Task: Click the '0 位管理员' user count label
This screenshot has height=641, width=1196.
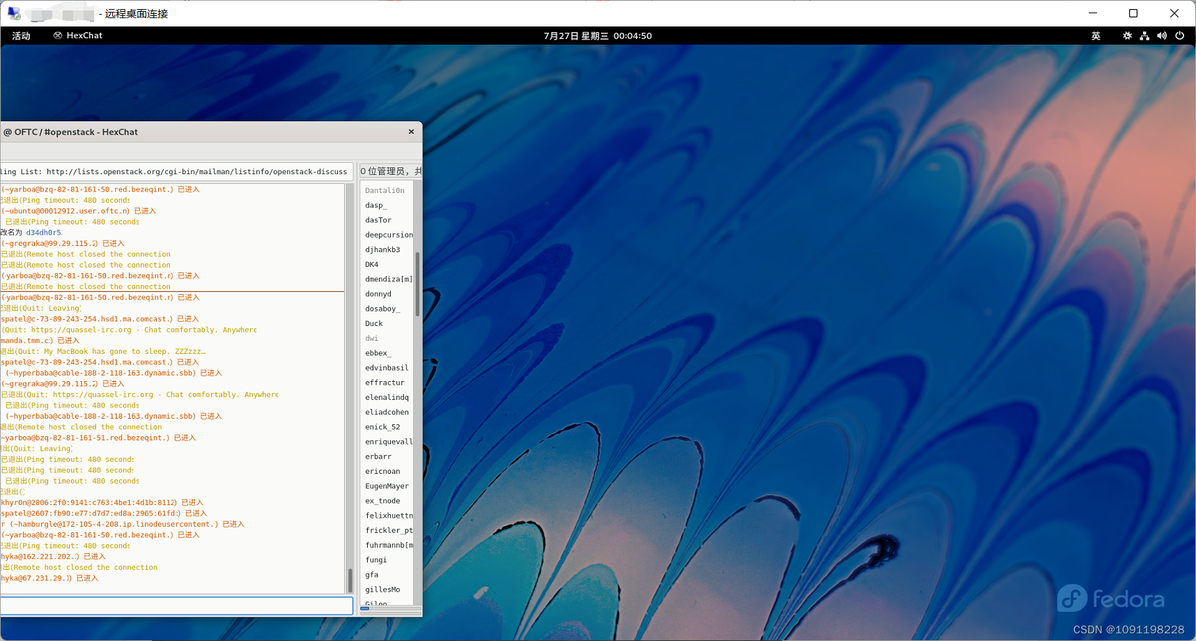Action: (x=390, y=171)
